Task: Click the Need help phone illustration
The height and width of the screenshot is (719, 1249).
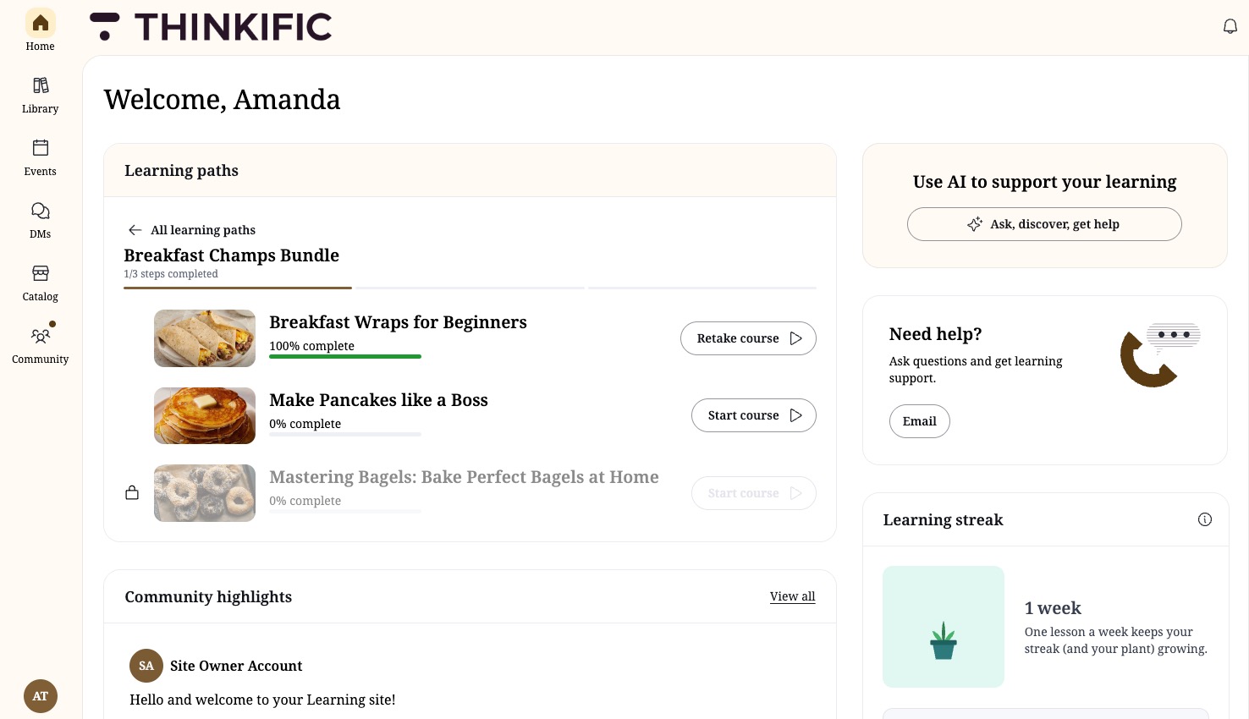Action: click(1160, 355)
